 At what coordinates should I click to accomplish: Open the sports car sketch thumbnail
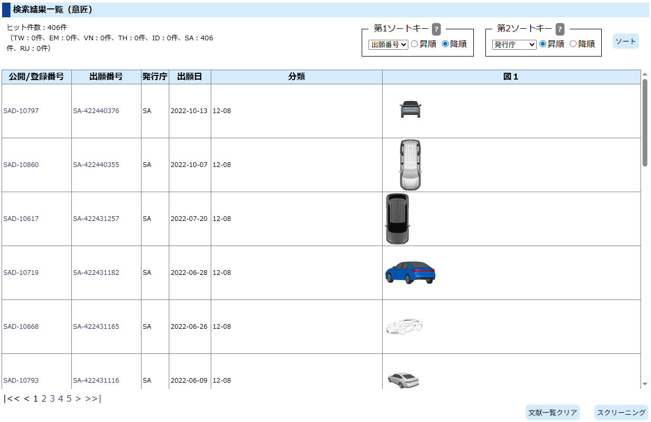coord(404,326)
